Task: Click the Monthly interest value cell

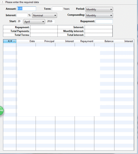Action: tap(99, 31)
